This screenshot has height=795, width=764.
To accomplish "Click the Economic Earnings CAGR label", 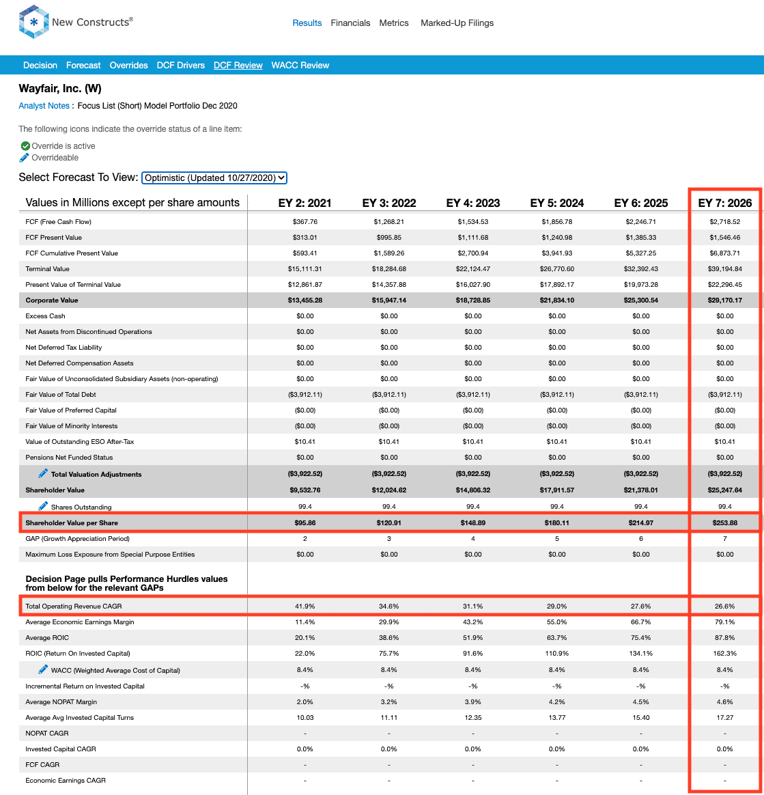I will 66,780.
